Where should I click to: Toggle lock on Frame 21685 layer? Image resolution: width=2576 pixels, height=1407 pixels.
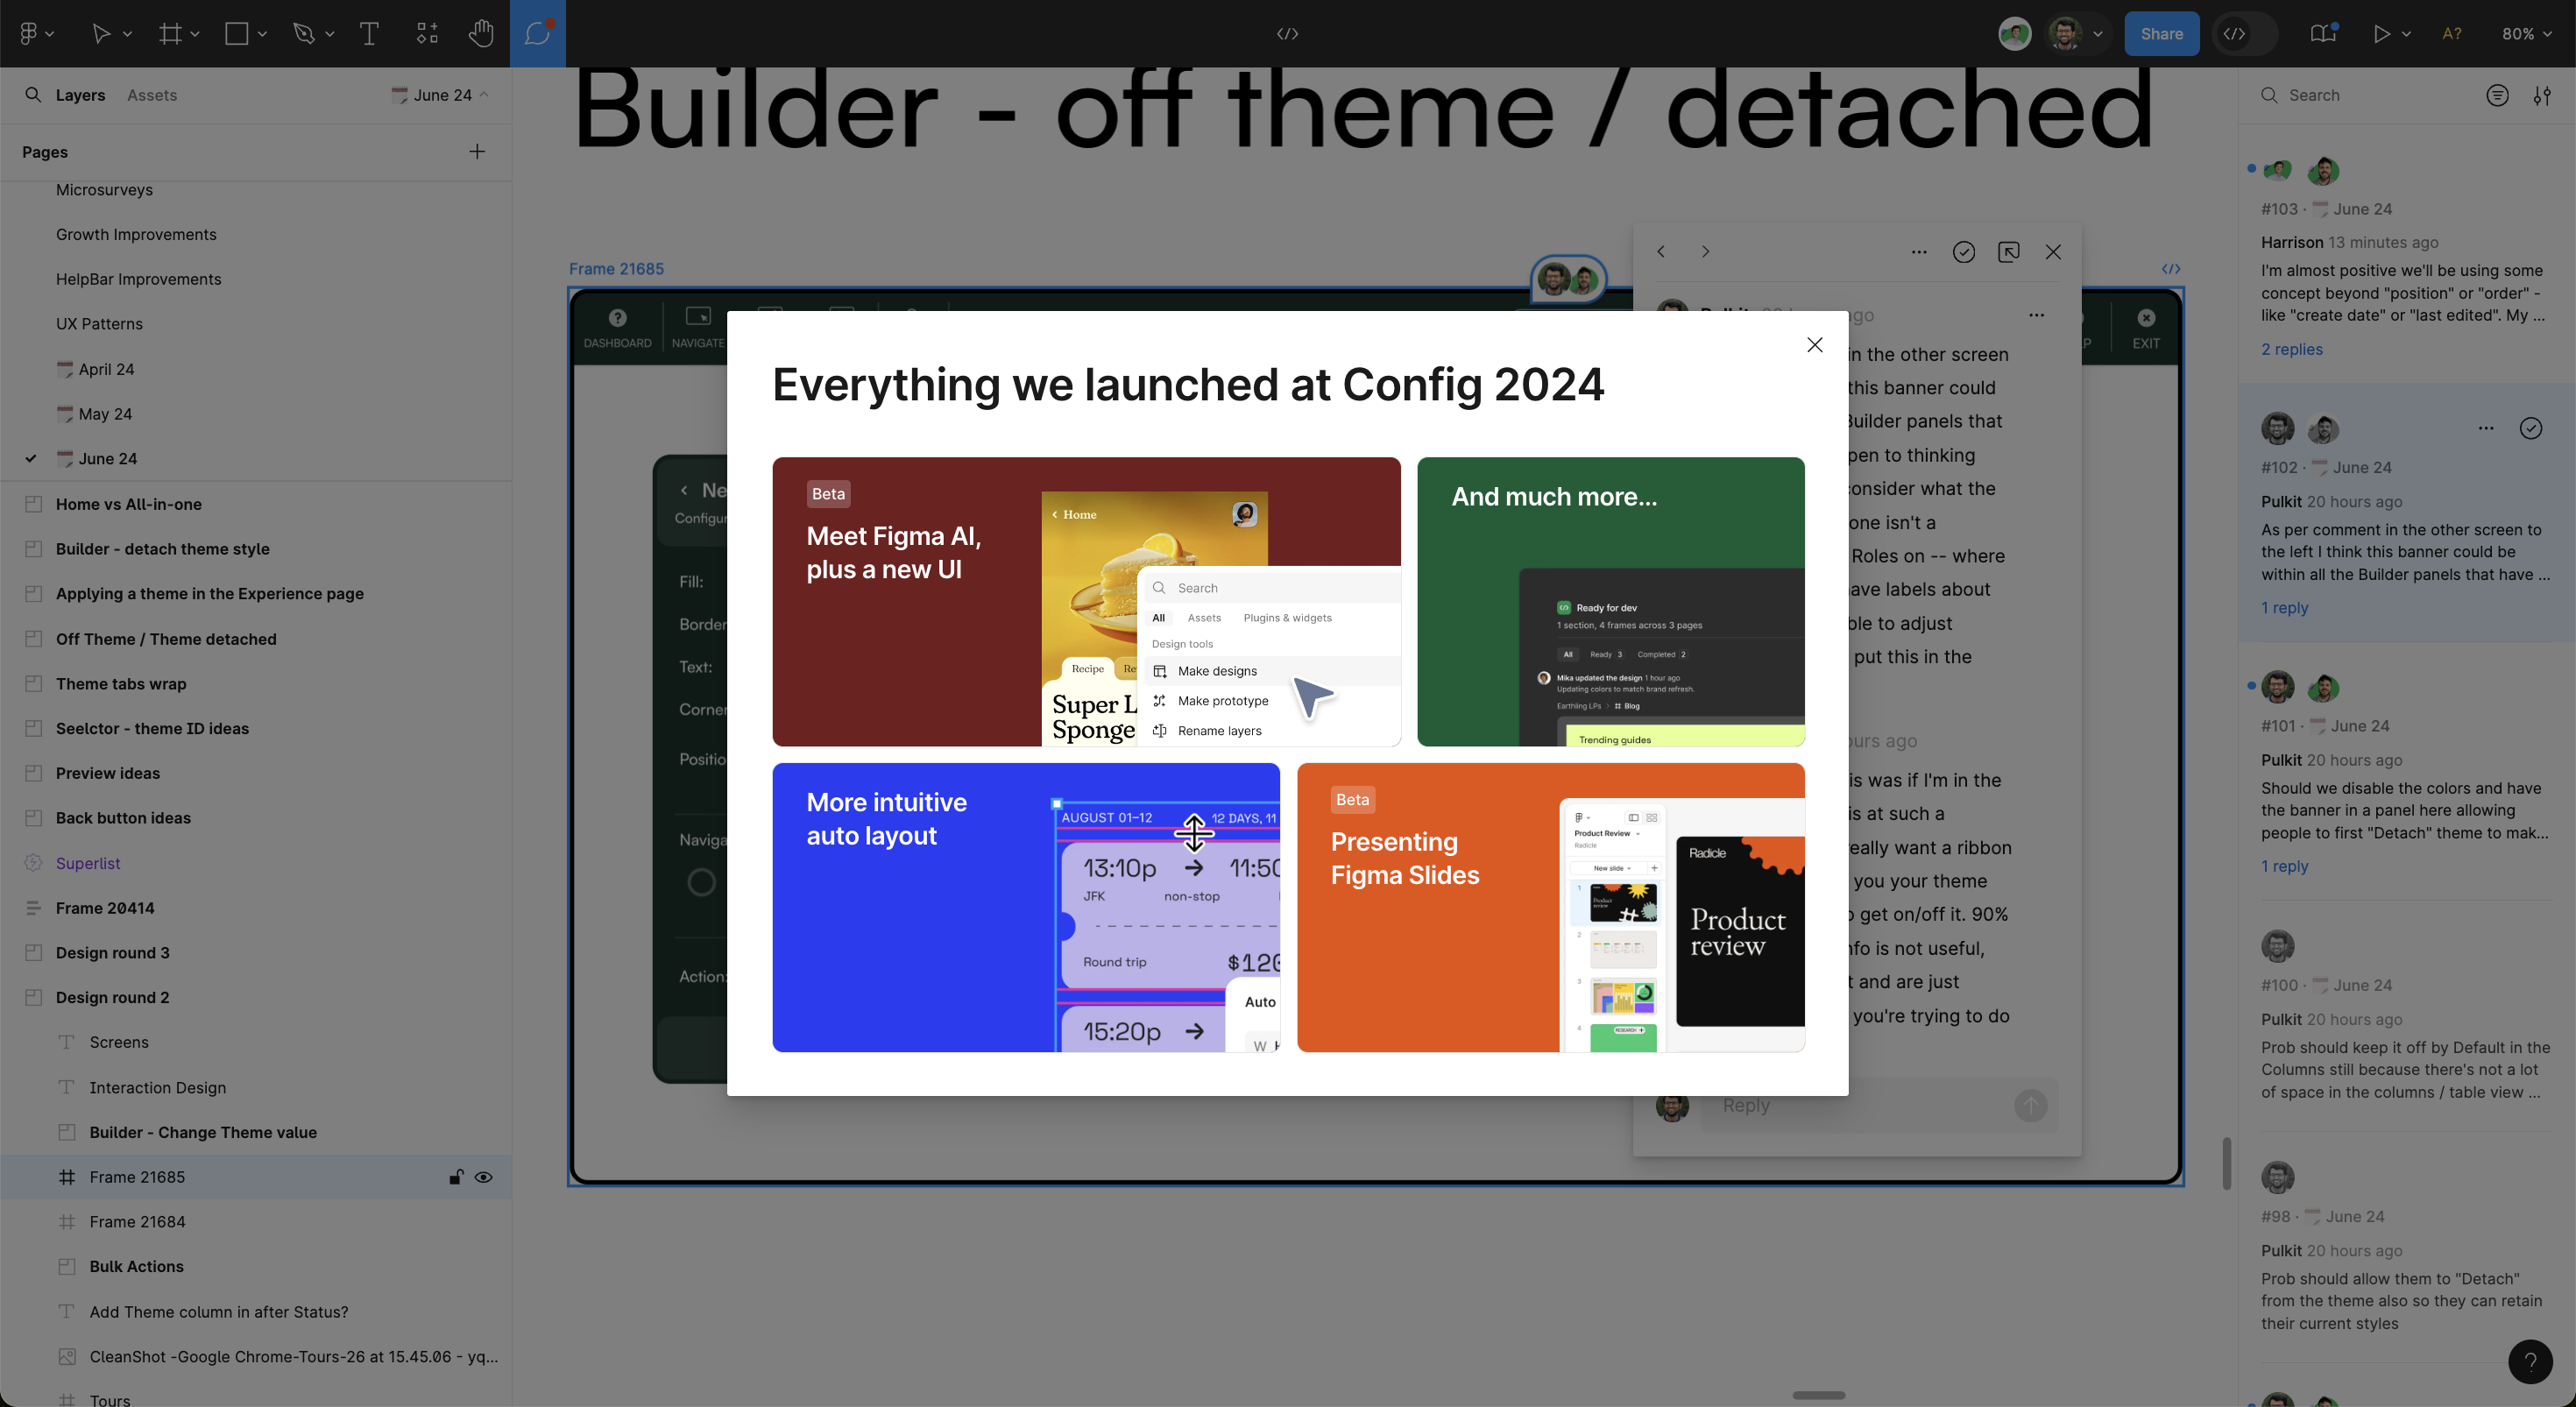pyautogui.click(x=456, y=1177)
